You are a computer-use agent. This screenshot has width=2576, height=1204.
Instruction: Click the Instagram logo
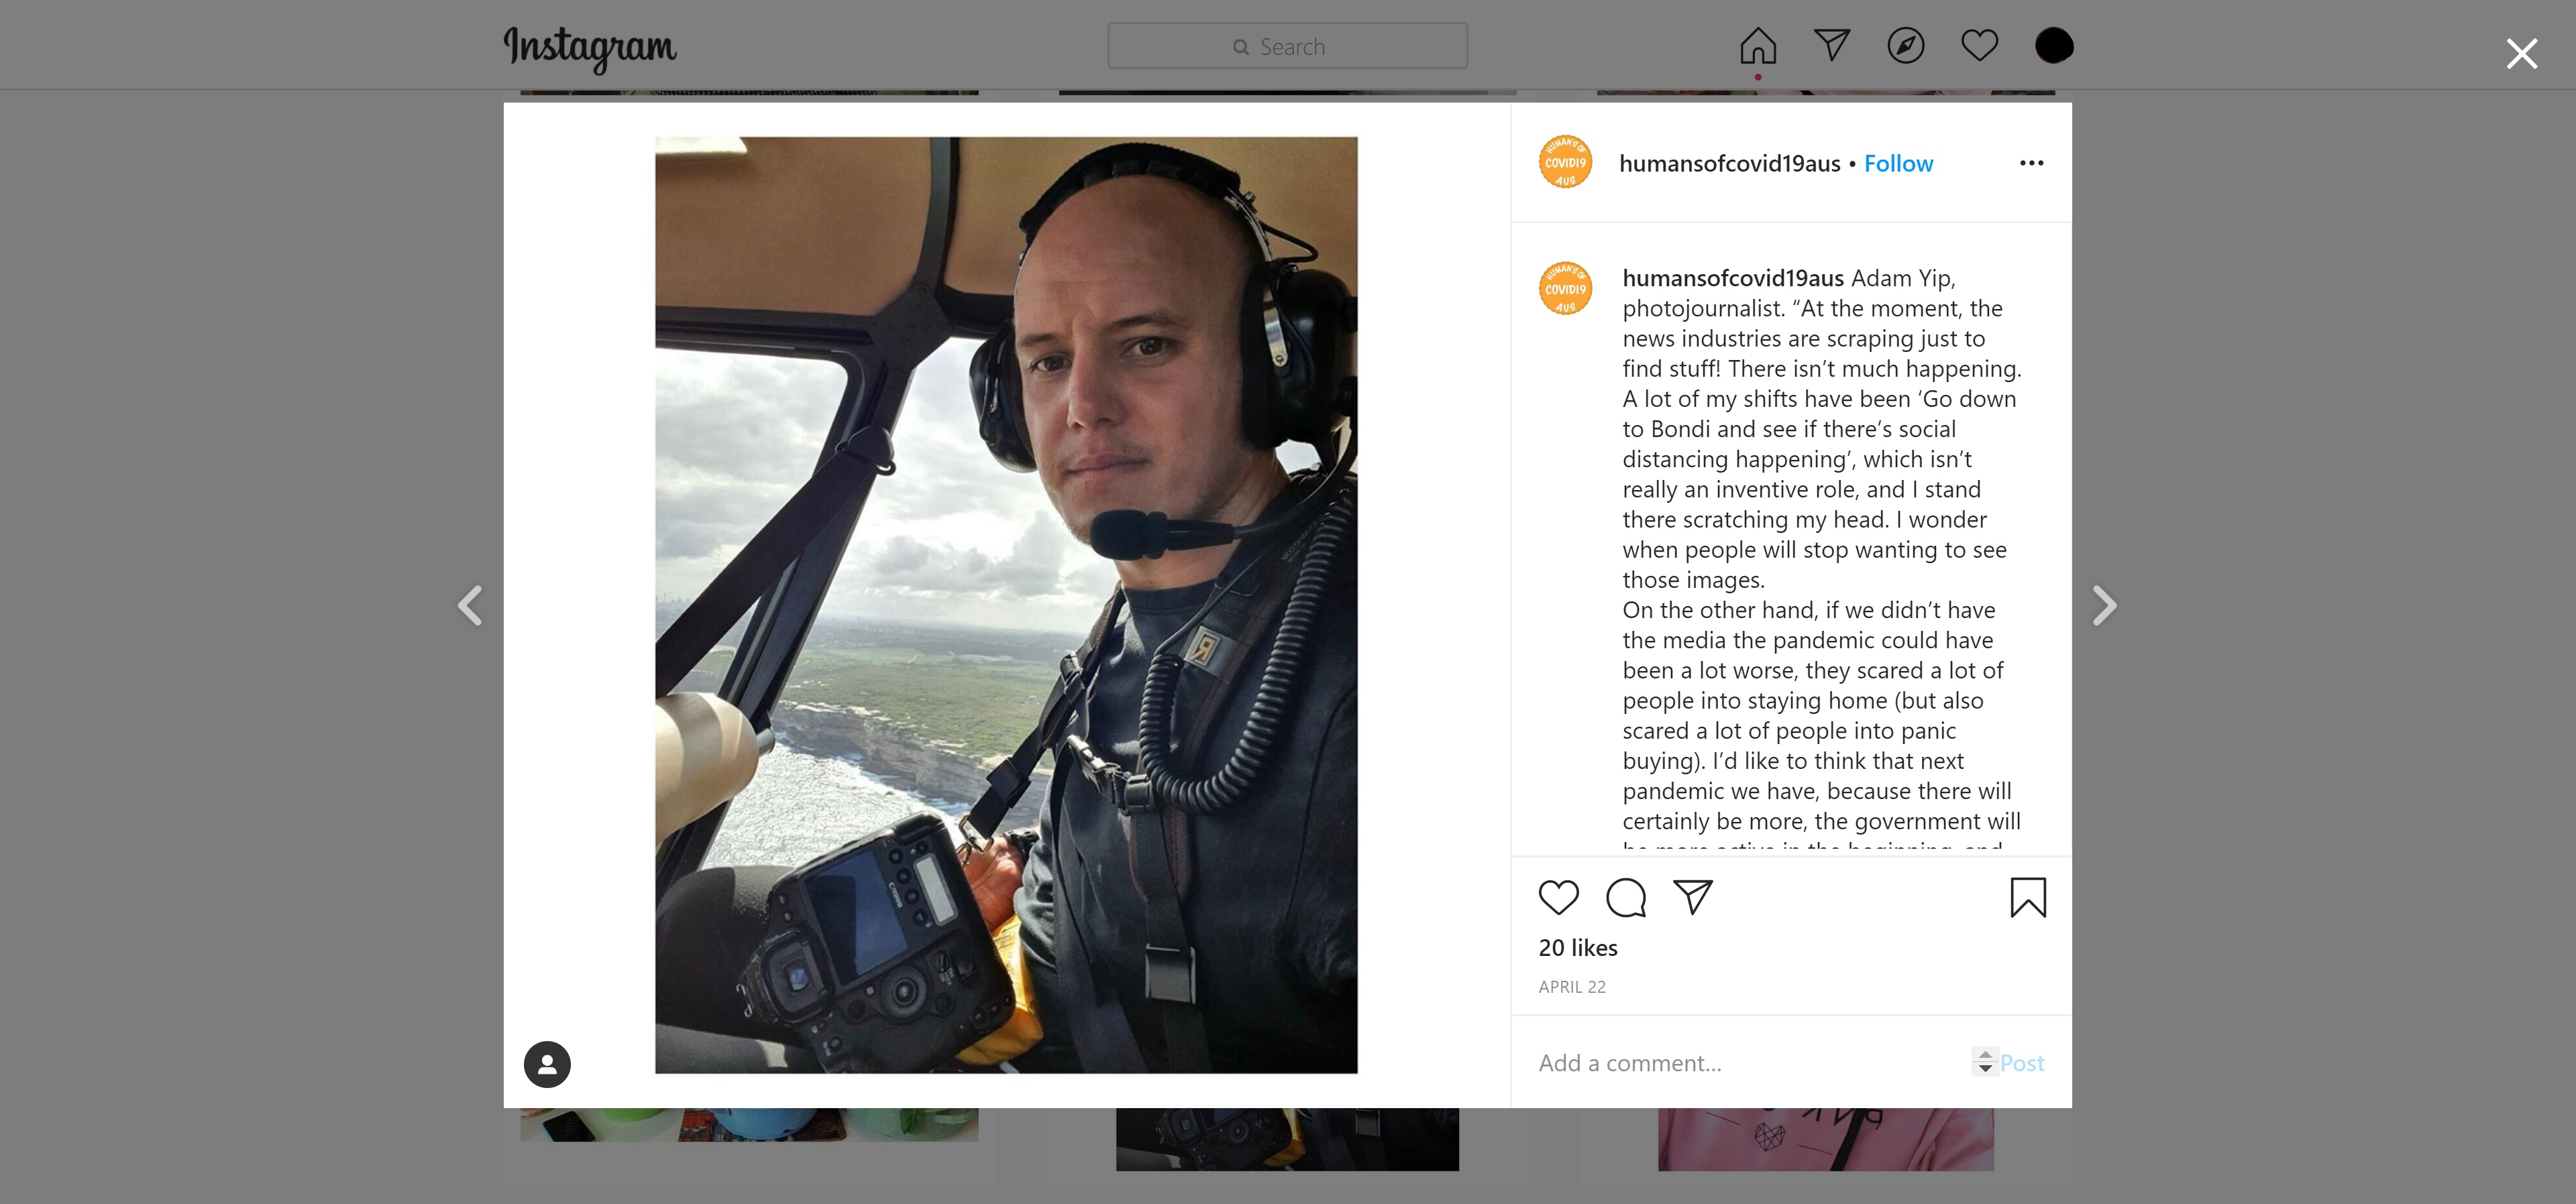pyautogui.click(x=590, y=48)
